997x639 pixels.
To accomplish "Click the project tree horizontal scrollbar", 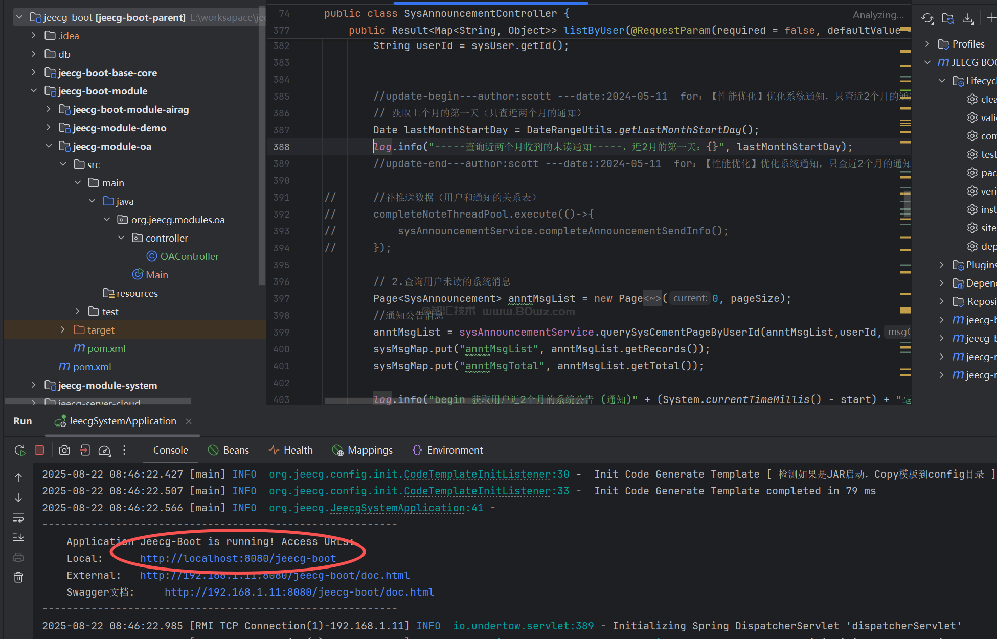I will coord(97,401).
